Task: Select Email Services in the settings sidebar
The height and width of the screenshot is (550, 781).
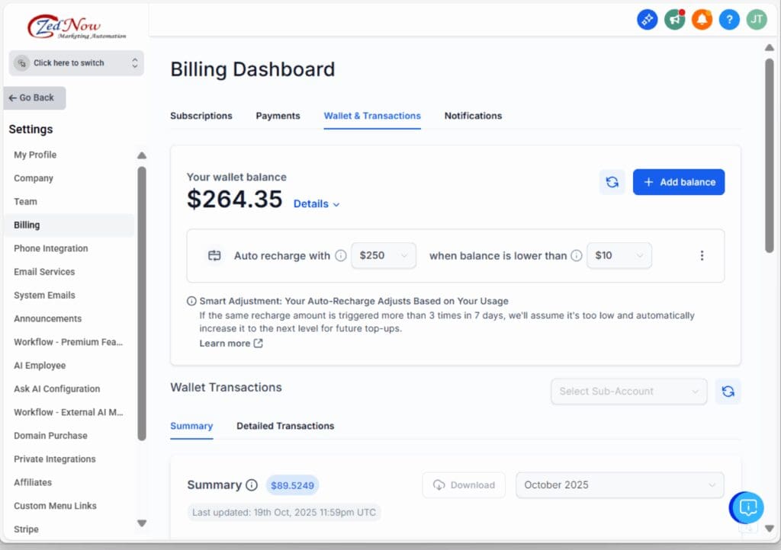Action: point(44,271)
